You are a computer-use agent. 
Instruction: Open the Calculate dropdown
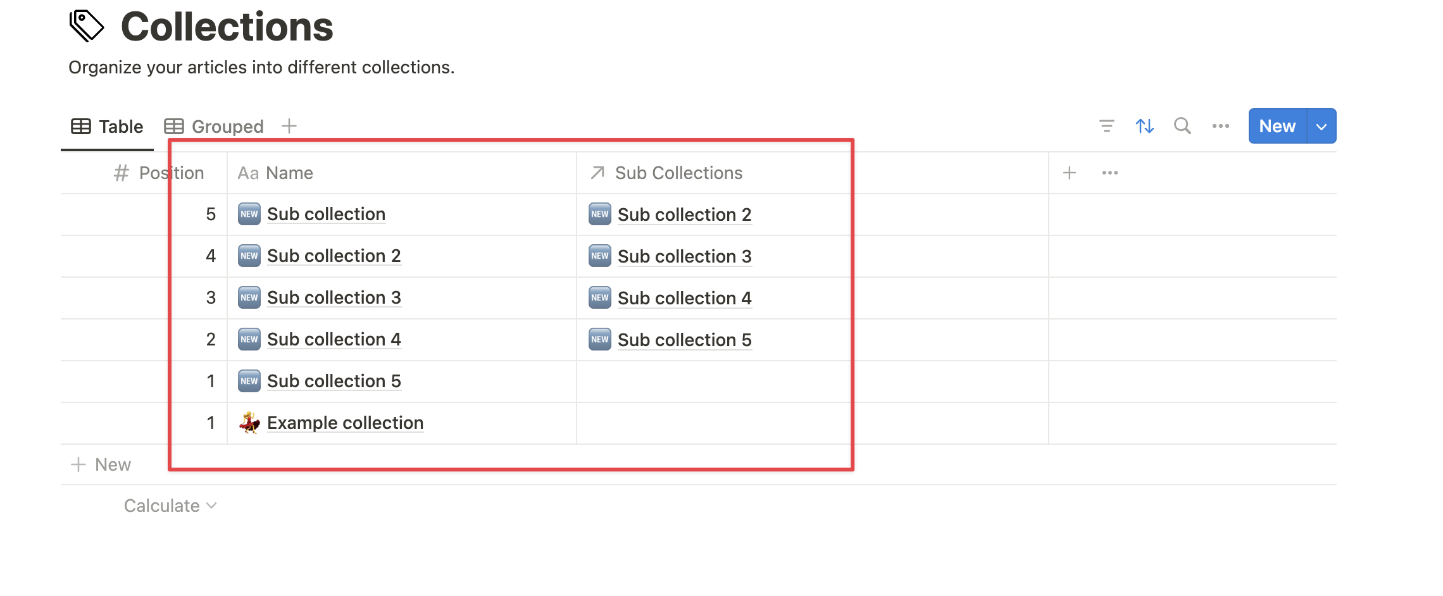(170, 506)
